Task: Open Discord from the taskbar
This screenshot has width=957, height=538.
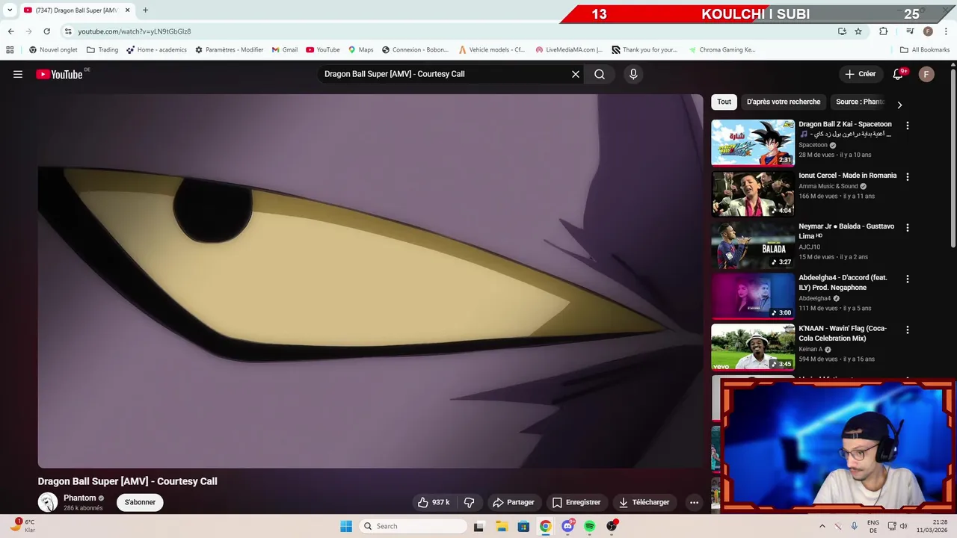Action: click(x=567, y=526)
